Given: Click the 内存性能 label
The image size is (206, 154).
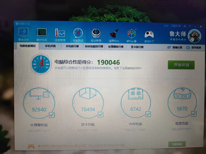Looking at the screenshot, I should coord(136,124).
